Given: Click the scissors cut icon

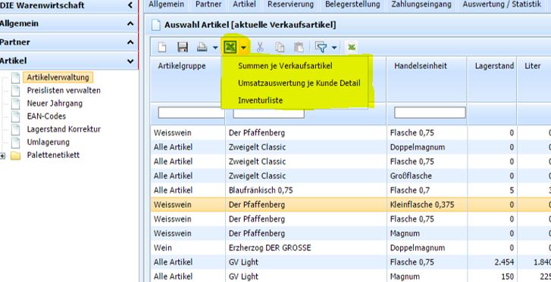Looking at the screenshot, I should pyautogui.click(x=260, y=48).
